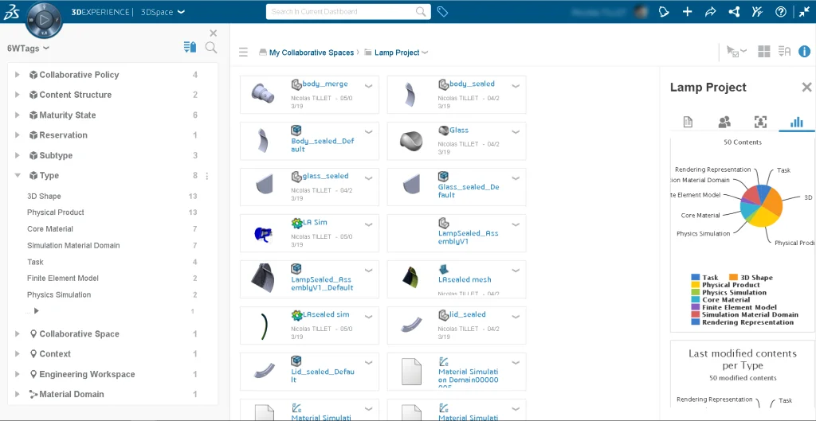Filter by Physical Product tag
This screenshot has height=421, width=816.
coord(56,212)
